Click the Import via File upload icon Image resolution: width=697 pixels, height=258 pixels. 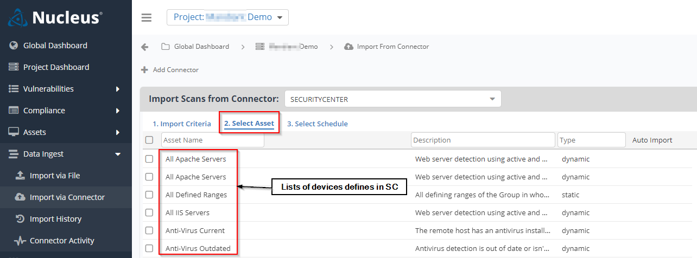point(20,176)
